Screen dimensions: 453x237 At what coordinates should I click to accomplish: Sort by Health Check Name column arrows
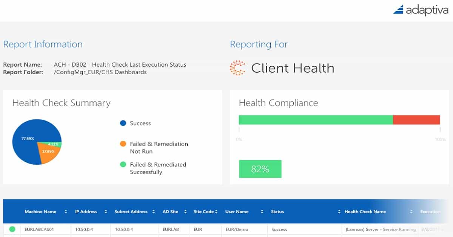tap(411, 212)
